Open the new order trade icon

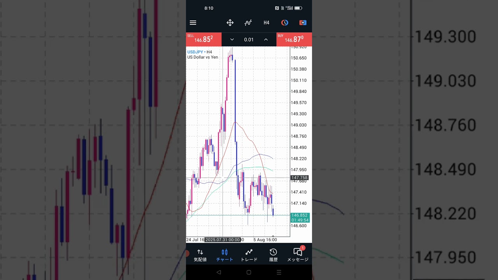click(303, 23)
